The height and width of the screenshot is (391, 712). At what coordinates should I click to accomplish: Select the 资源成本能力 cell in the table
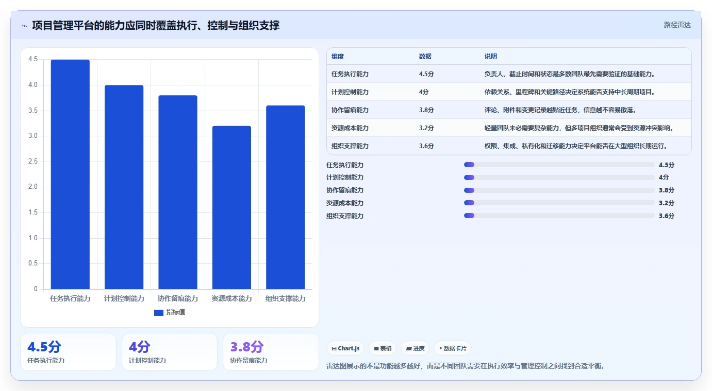click(350, 128)
